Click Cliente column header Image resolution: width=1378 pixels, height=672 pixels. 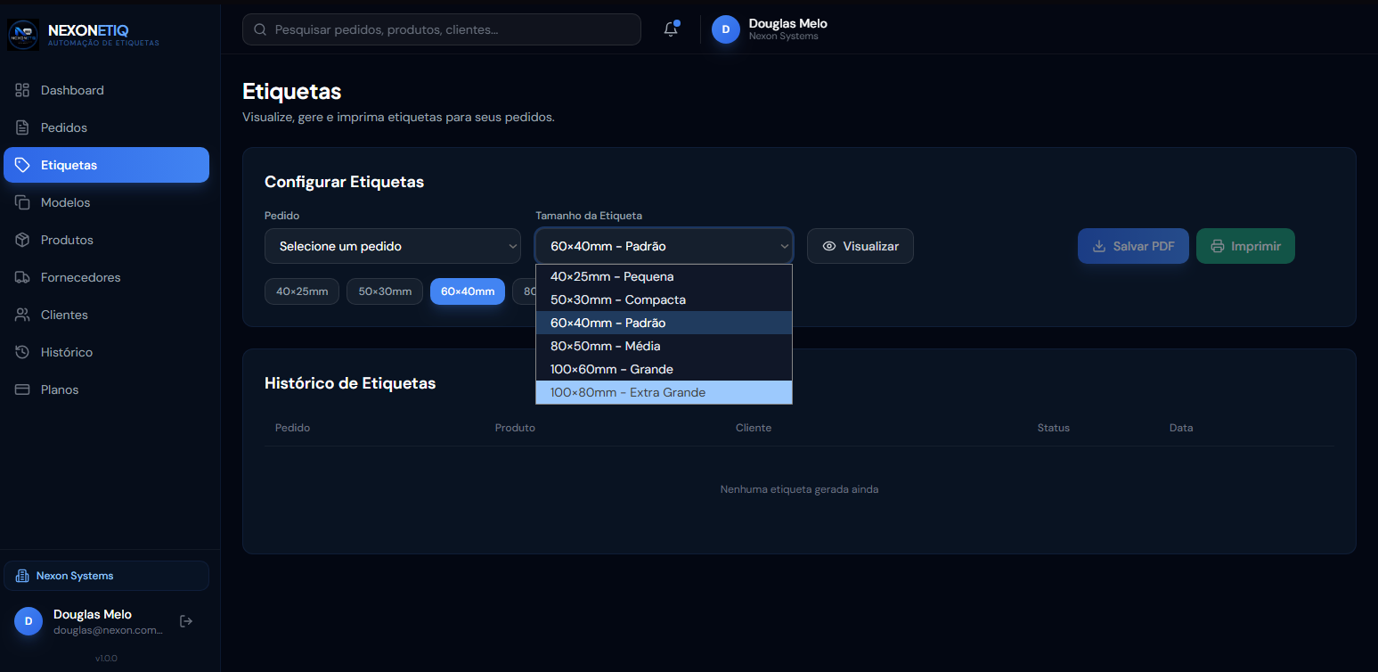point(754,428)
